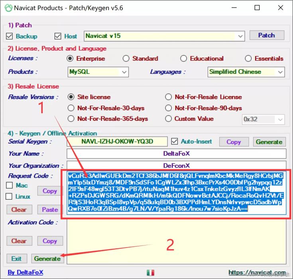The width and height of the screenshot is (293, 279).
Task: Open the By DeltaFoX link
Action: pyautogui.click(x=26, y=273)
